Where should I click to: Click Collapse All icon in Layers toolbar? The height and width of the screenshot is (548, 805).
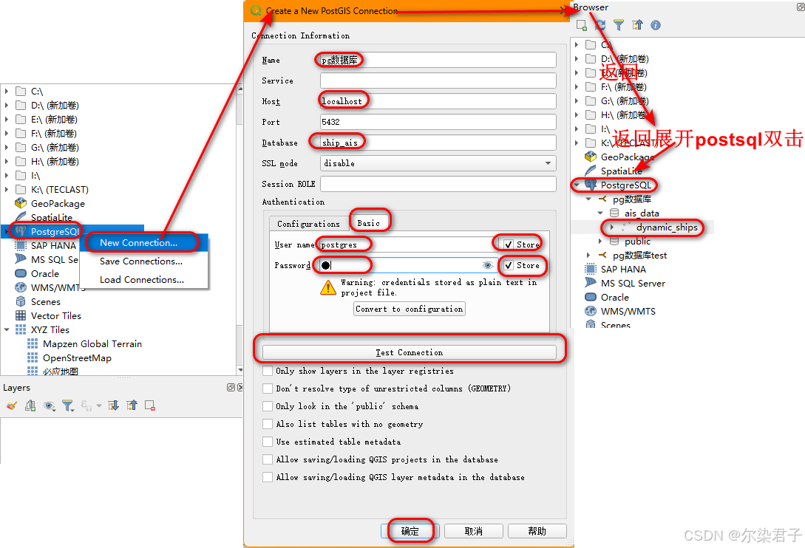[x=132, y=406]
